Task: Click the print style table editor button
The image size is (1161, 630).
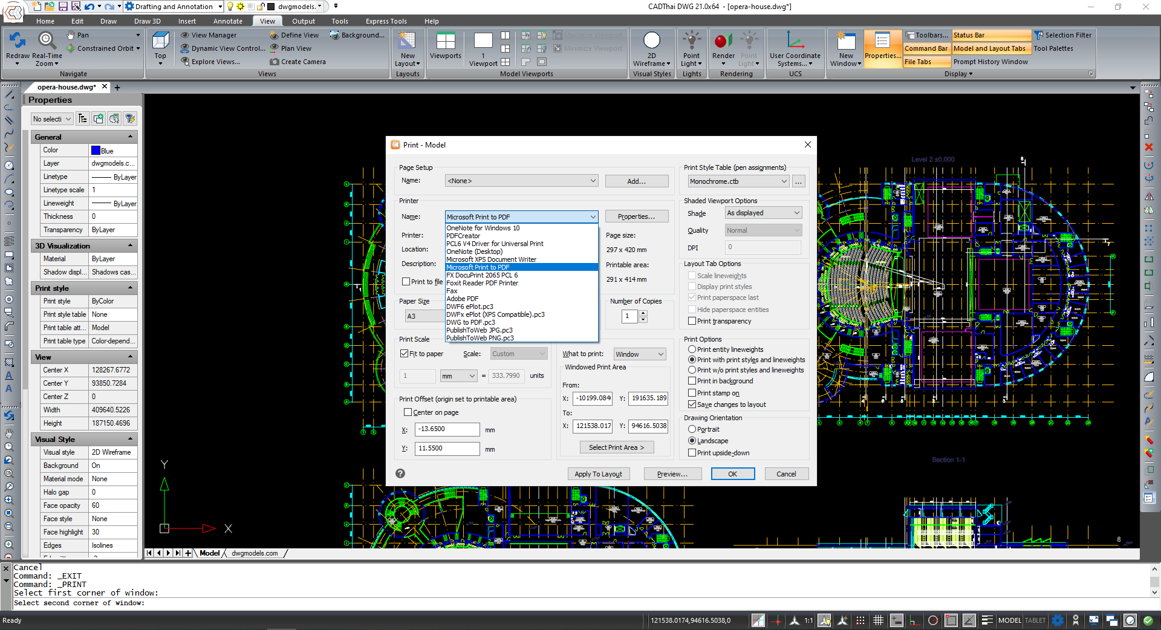Action: click(x=799, y=181)
